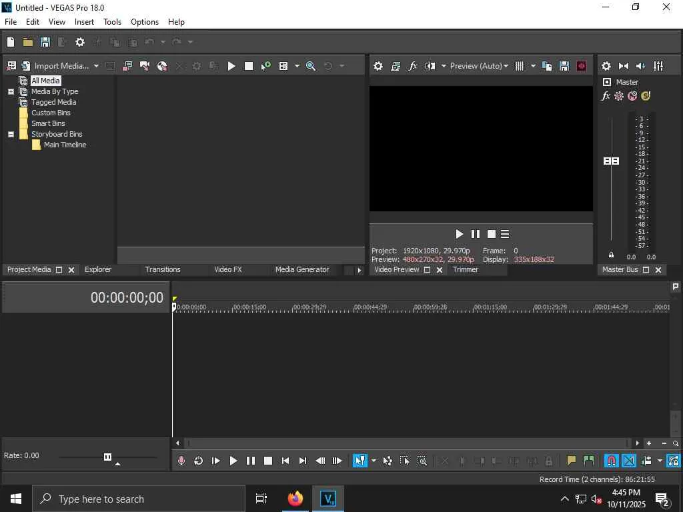The height and width of the screenshot is (512, 683).
Task: Copy preview snapshot to clipboard icon
Action: (x=547, y=66)
